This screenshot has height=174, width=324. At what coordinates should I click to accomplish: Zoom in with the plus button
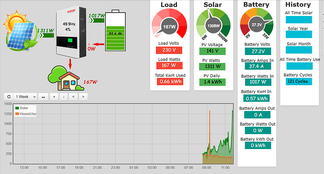coord(54,97)
